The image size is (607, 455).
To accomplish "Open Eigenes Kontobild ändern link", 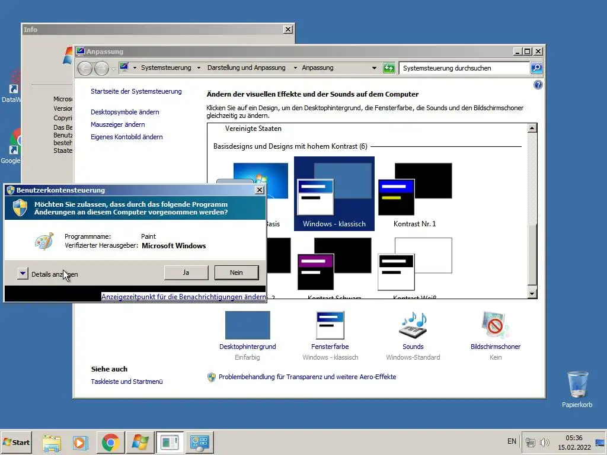I will (127, 137).
